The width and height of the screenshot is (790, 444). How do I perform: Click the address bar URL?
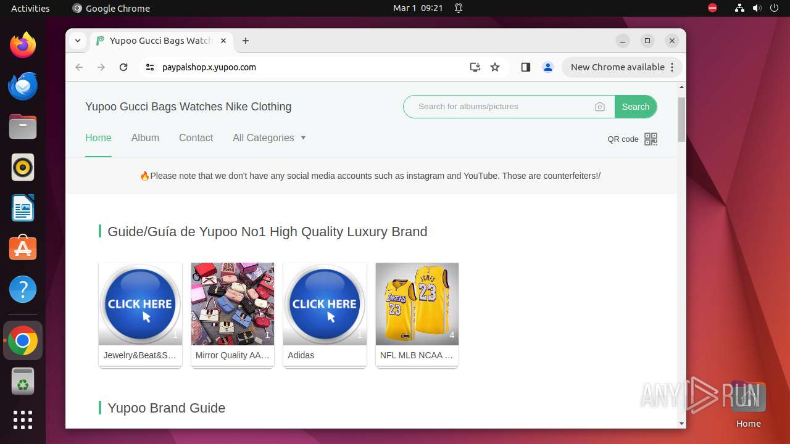[209, 67]
